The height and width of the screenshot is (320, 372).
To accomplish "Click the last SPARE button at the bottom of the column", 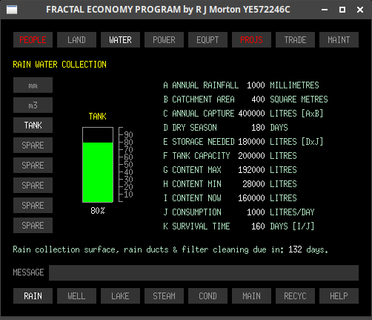I will [x=33, y=226].
